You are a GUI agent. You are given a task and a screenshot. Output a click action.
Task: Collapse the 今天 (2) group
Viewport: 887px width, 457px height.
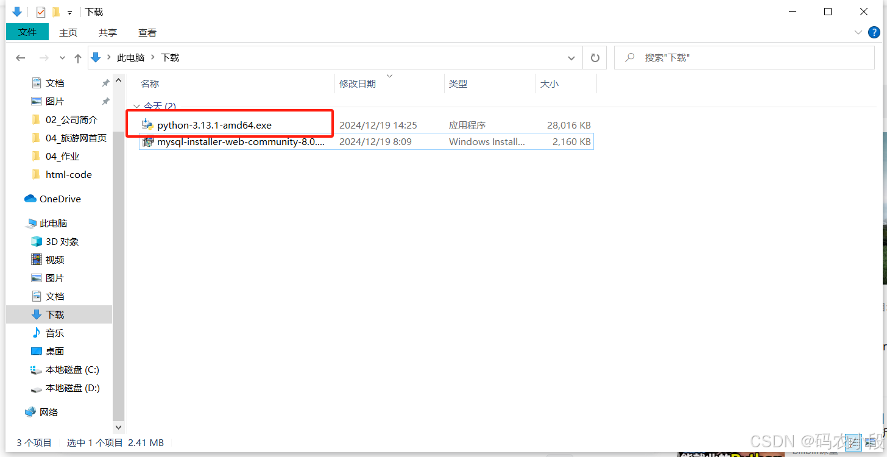136,106
